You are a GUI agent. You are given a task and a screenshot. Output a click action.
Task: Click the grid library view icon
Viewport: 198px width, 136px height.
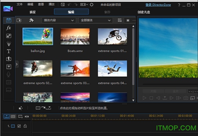(x=119, y=20)
